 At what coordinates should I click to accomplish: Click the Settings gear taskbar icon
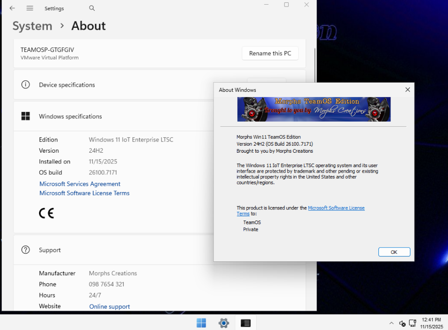224,323
